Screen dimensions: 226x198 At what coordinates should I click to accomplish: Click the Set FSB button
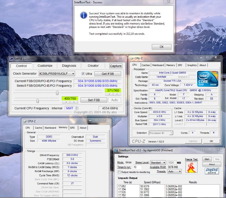pos(94,100)
